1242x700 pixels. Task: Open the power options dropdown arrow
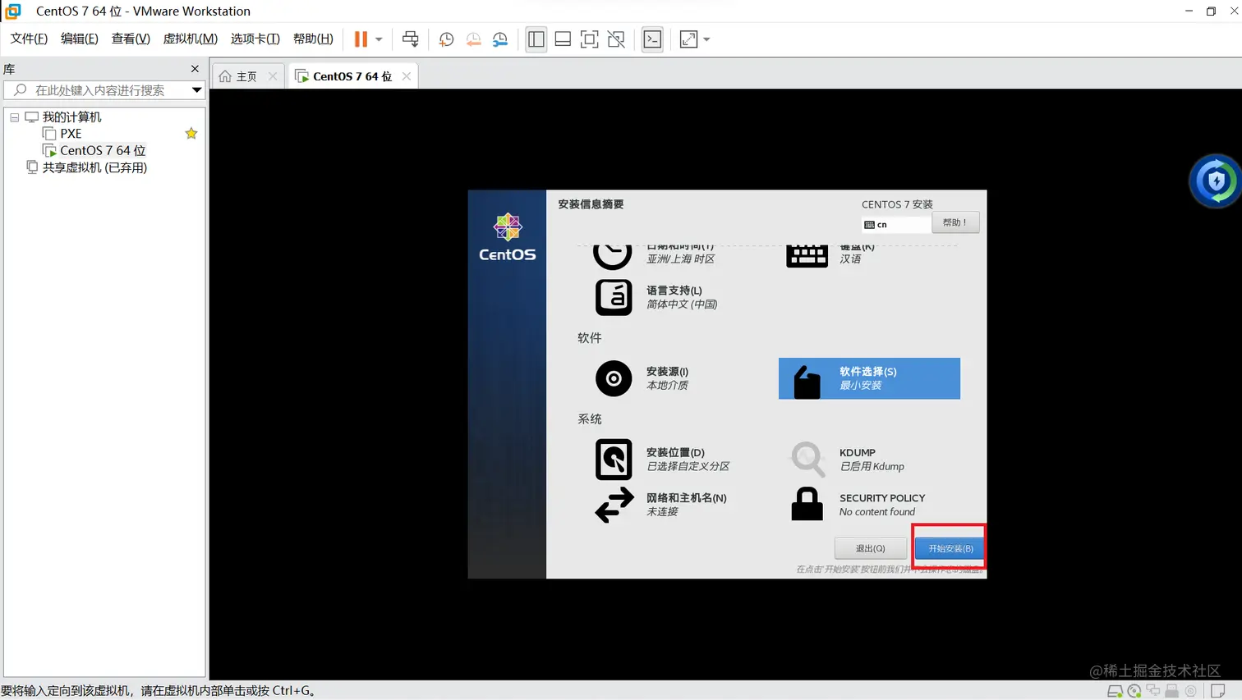(379, 39)
